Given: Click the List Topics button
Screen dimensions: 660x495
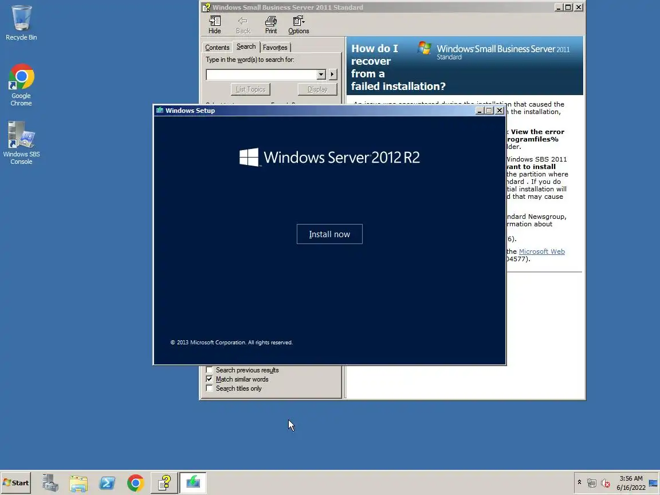Looking at the screenshot, I should coord(250,89).
